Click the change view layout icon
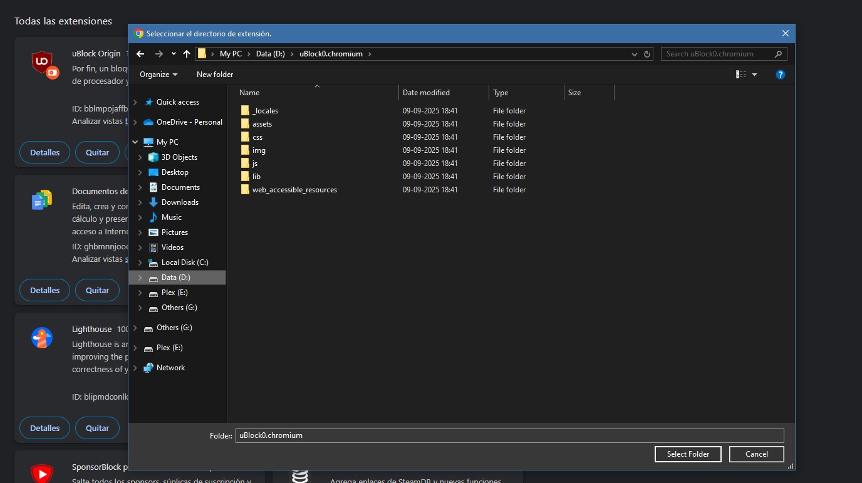 [x=741, y=75]
